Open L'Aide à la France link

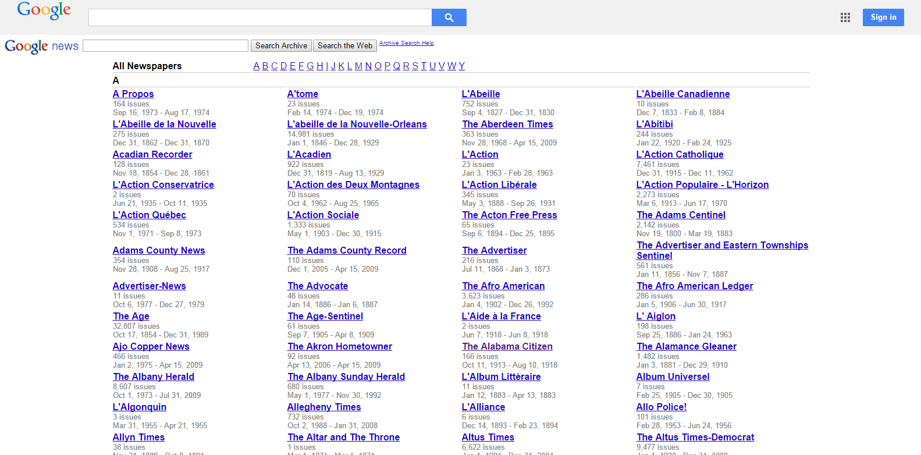click(x=502, y=316)
